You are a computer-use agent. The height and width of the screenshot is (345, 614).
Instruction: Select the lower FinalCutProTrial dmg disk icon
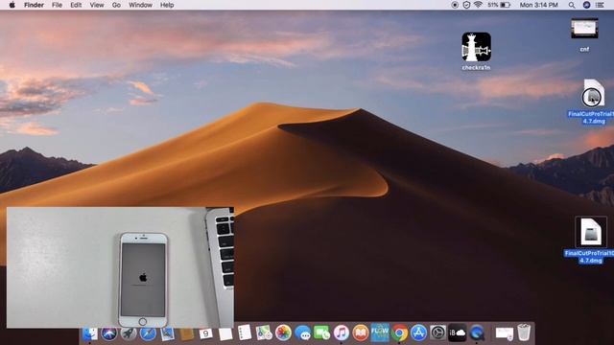[x=591, y=232]
